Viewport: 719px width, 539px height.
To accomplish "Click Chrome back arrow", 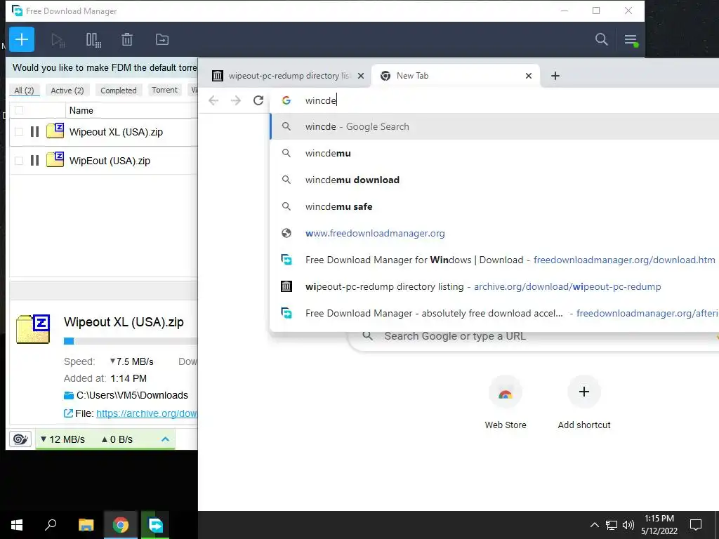I will [213, 100].
